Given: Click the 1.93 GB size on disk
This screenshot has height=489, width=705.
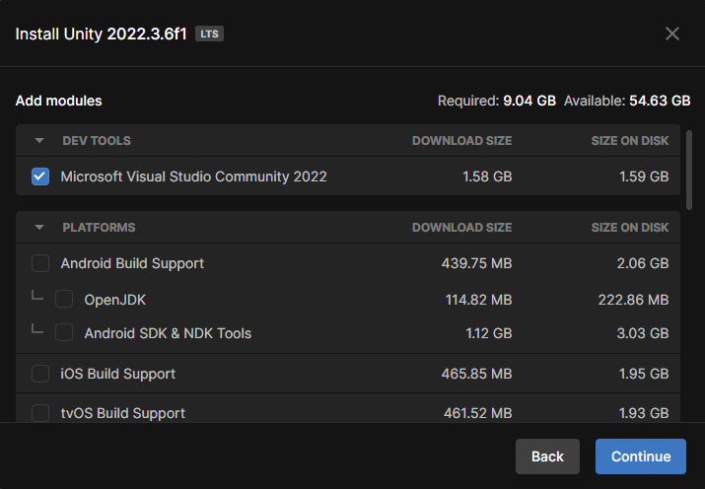Looking at the screenshot, I should 644,413.
